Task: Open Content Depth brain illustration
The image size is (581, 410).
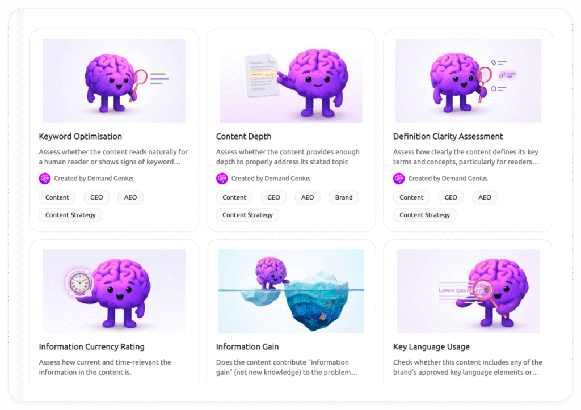Action: [x=291, y=81]
